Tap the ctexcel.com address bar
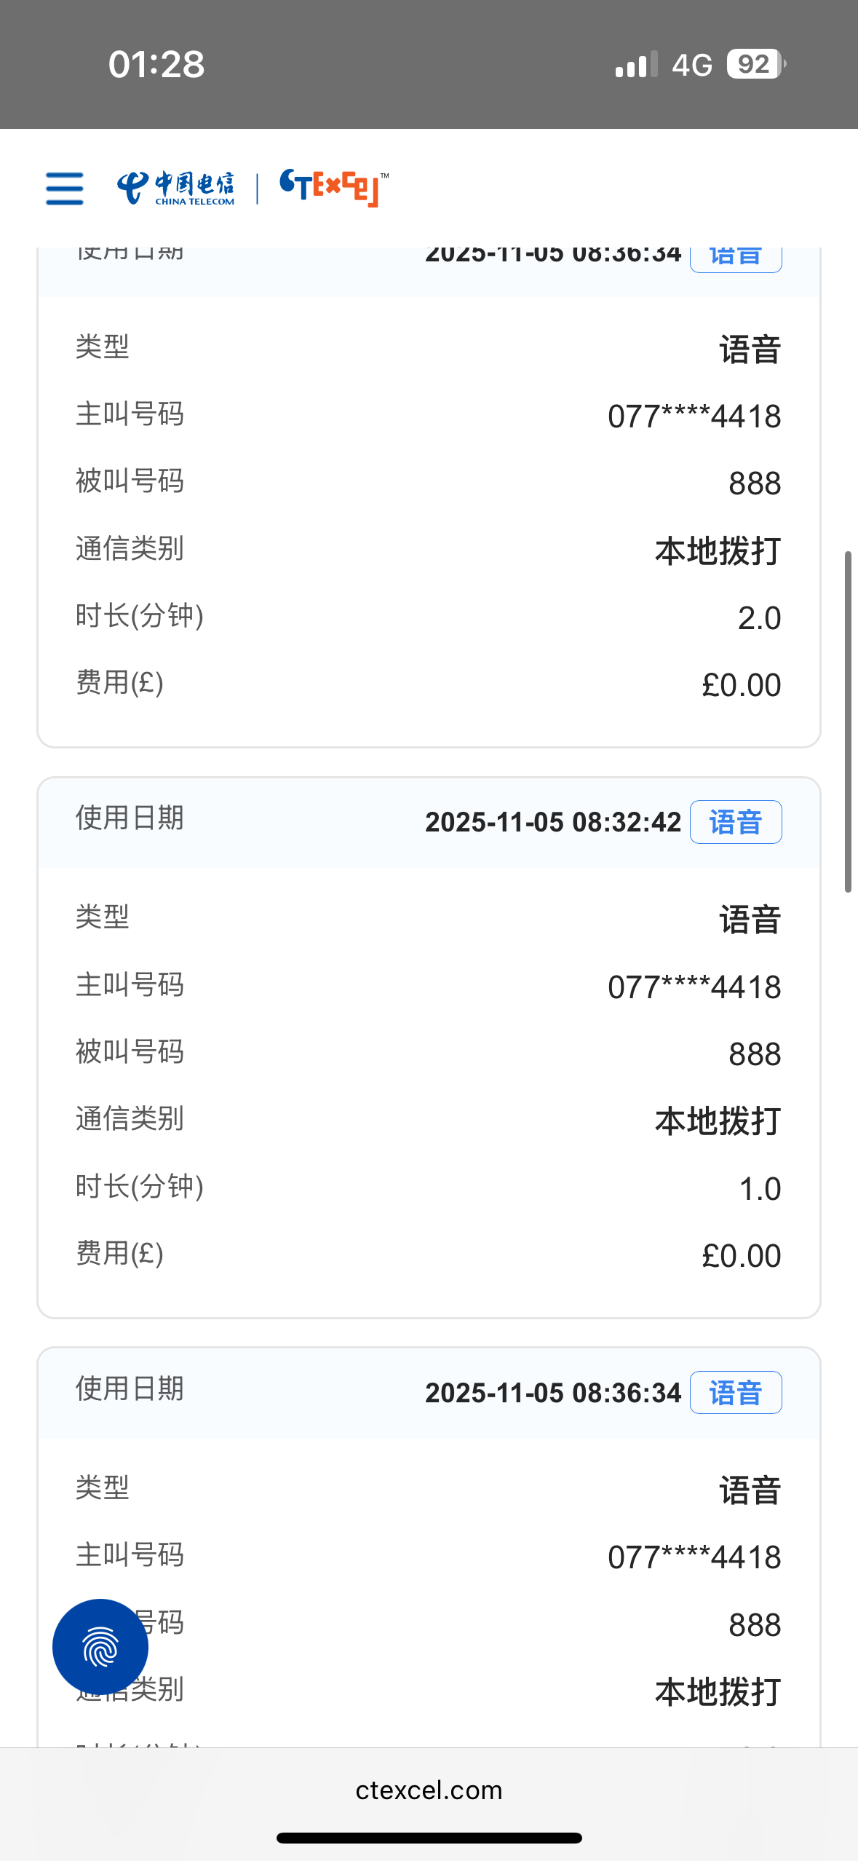Viewport: 858px width, 1861px height. 429,1790
